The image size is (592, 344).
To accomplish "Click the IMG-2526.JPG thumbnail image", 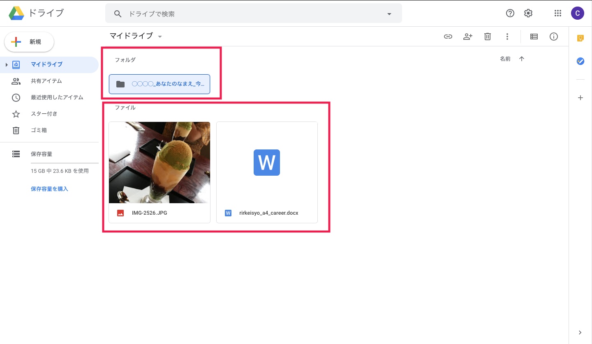I will [x=160, y=163].
